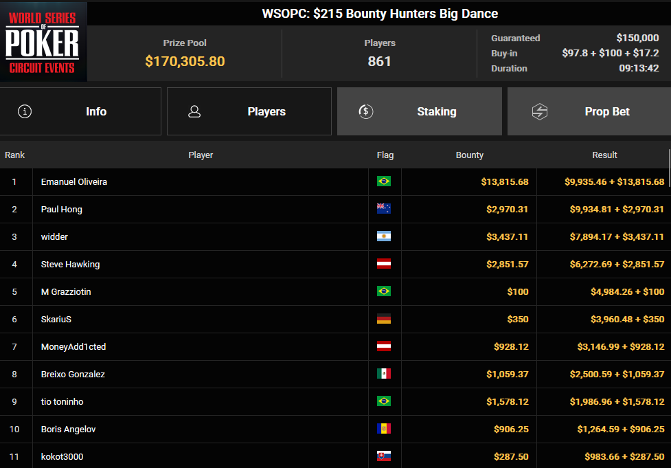Click bounty $3,437.11 for widder
Screen dimensions: 671x468
click(507, 237)
